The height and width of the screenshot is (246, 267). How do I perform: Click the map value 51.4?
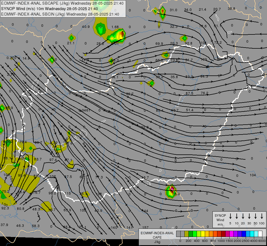click(x=190, y=110)
